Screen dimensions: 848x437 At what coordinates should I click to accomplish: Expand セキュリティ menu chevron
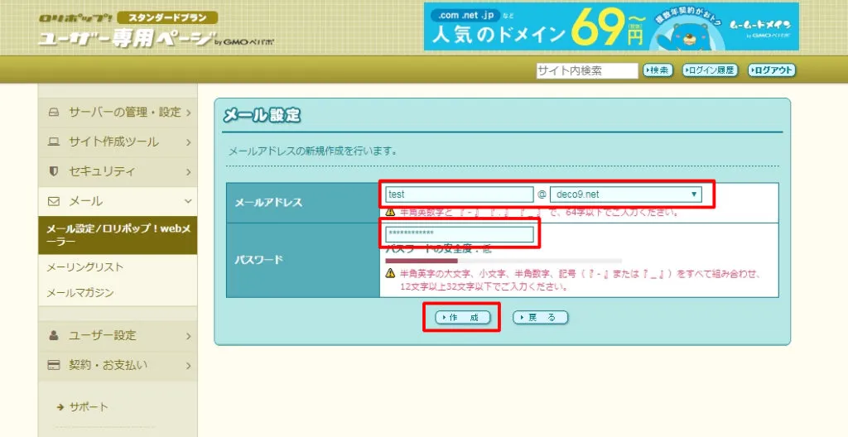click(x=188, y=172)
